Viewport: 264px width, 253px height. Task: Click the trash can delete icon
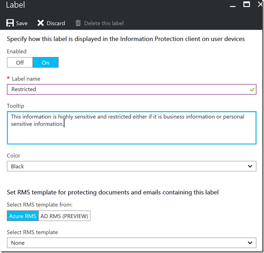(x=78, y=23)
